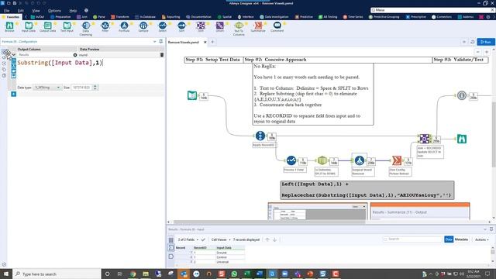This screenshot has height=279, width=496.
Task: Open the Actions dropdown in Results
Action: click(482, 239)
